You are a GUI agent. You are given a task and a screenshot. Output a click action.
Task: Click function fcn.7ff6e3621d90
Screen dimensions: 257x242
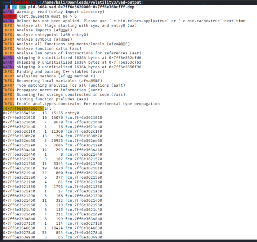pos(84,214)
